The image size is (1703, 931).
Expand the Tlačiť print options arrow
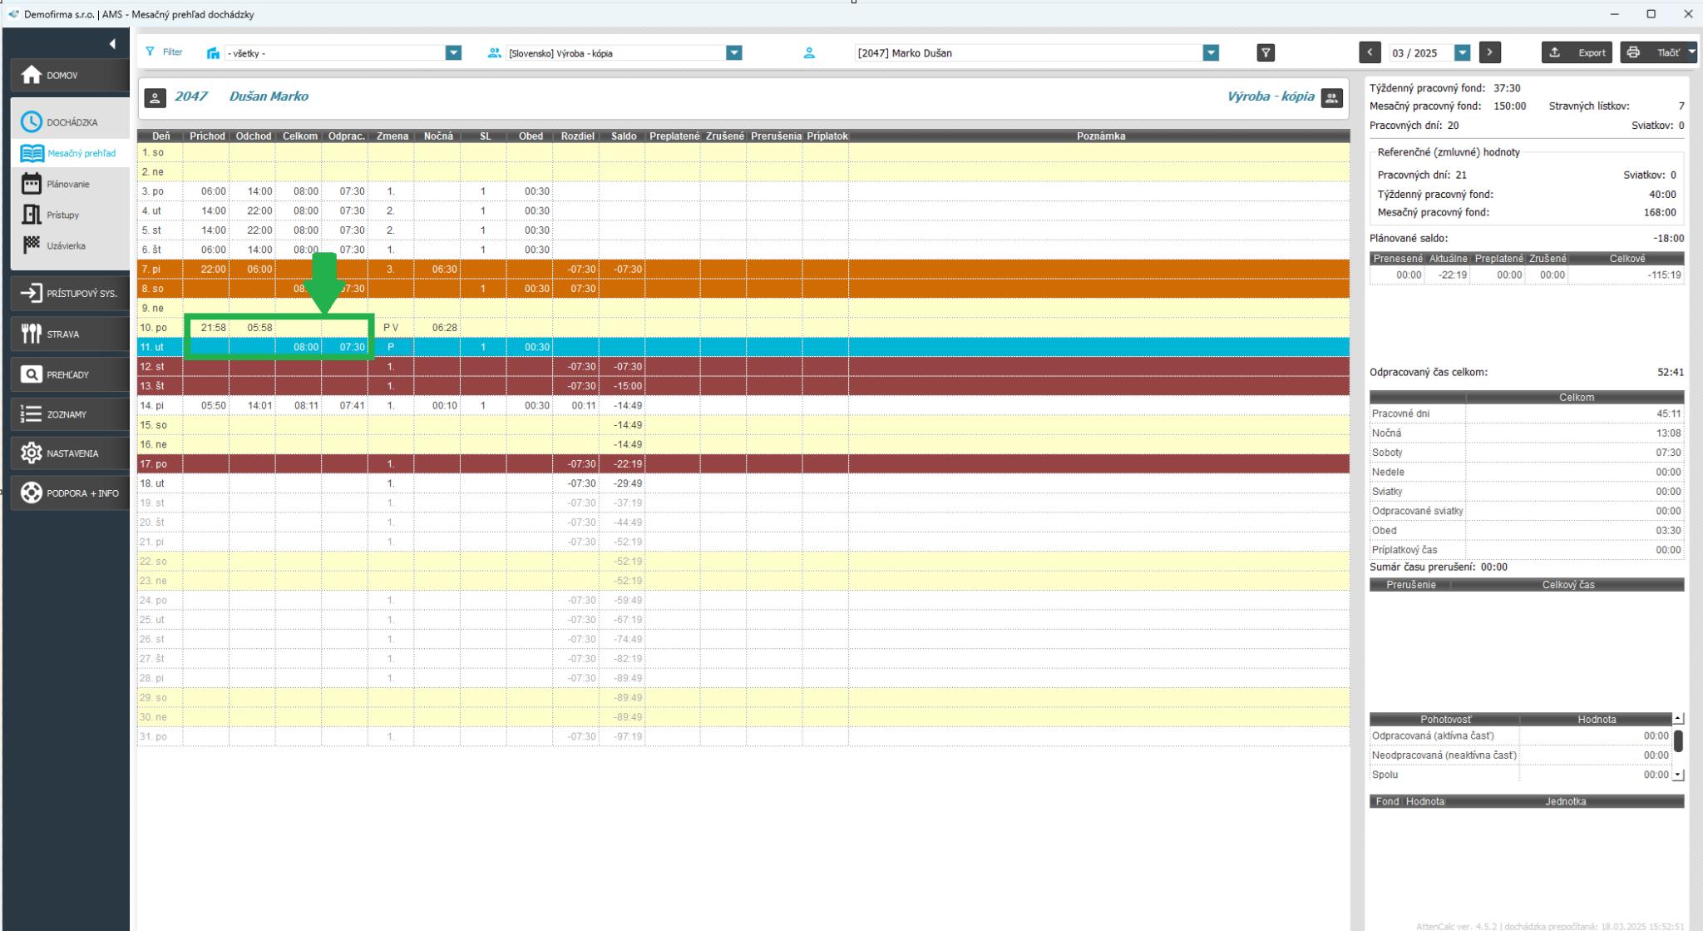click(x=1691, y=52)
